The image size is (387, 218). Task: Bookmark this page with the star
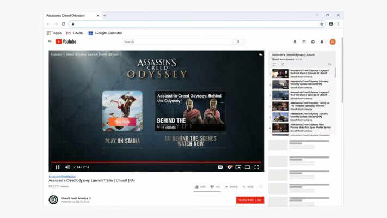click(x=321, y=24)
